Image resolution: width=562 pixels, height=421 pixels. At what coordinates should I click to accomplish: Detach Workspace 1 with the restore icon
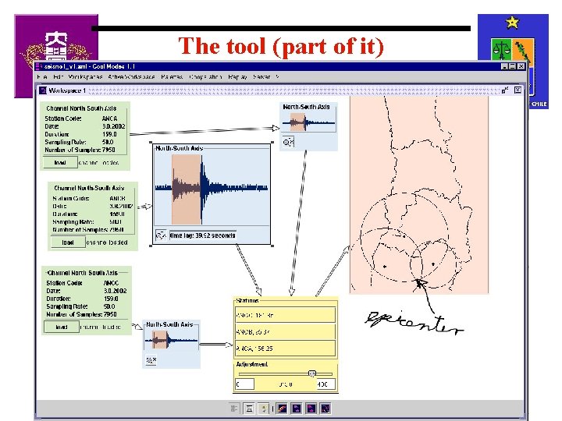pyautogui.click(x=505, y=90)
